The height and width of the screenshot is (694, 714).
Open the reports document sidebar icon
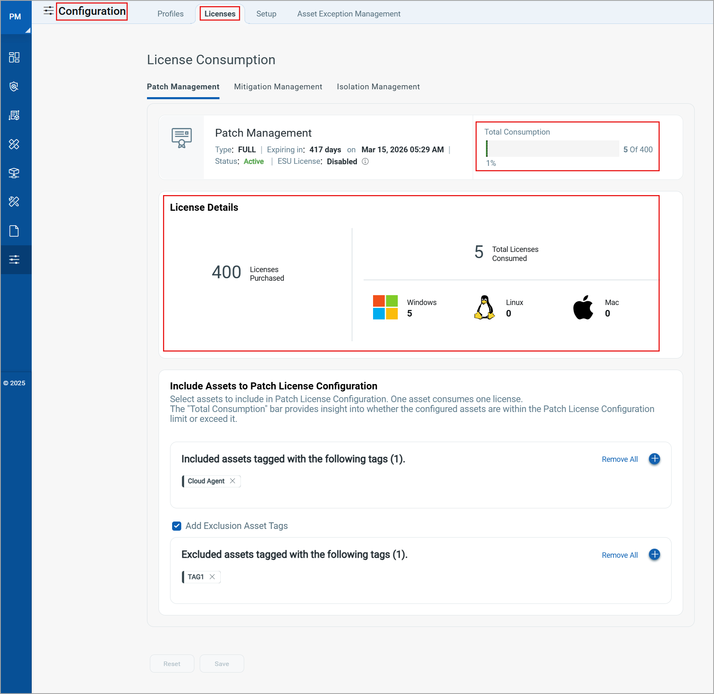pyautogui.click(x=14, y=231)
